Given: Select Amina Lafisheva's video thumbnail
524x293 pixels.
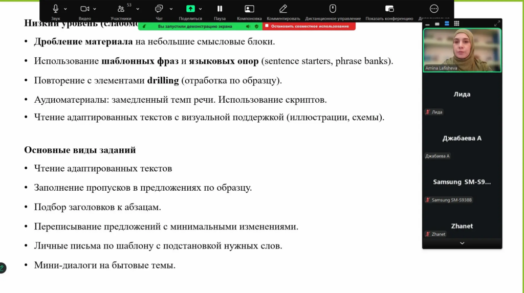Looking at the screenshot, I should [462, 50].
